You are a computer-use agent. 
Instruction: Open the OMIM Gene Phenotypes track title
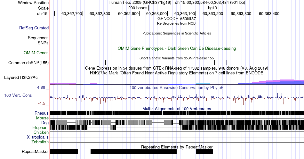[x=177, y=48]
